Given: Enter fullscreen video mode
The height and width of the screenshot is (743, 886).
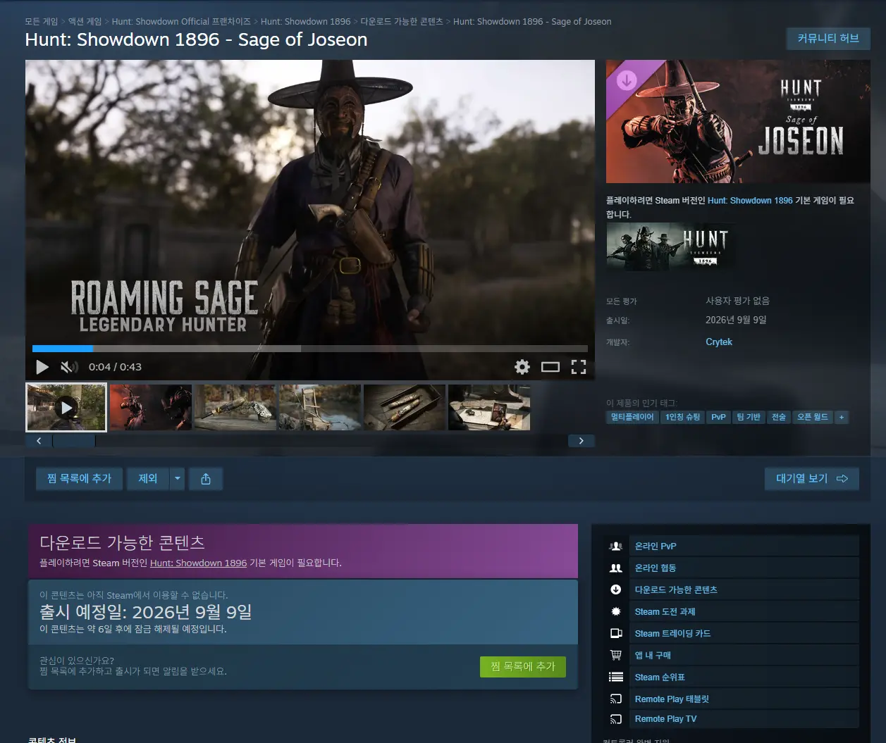Looking at the screenshot, I should 579,367.
